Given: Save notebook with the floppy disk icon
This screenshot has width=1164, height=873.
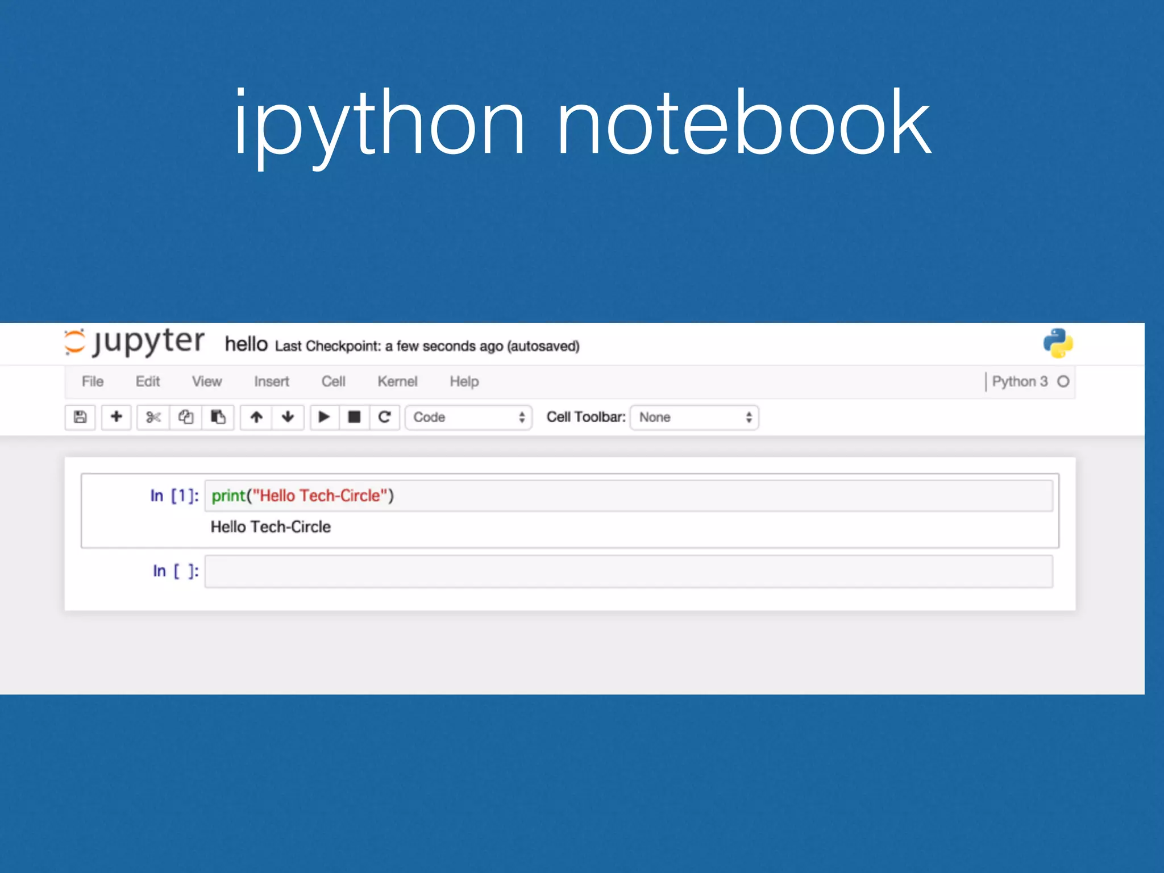Looking at the screenshot, I should 80,417.
